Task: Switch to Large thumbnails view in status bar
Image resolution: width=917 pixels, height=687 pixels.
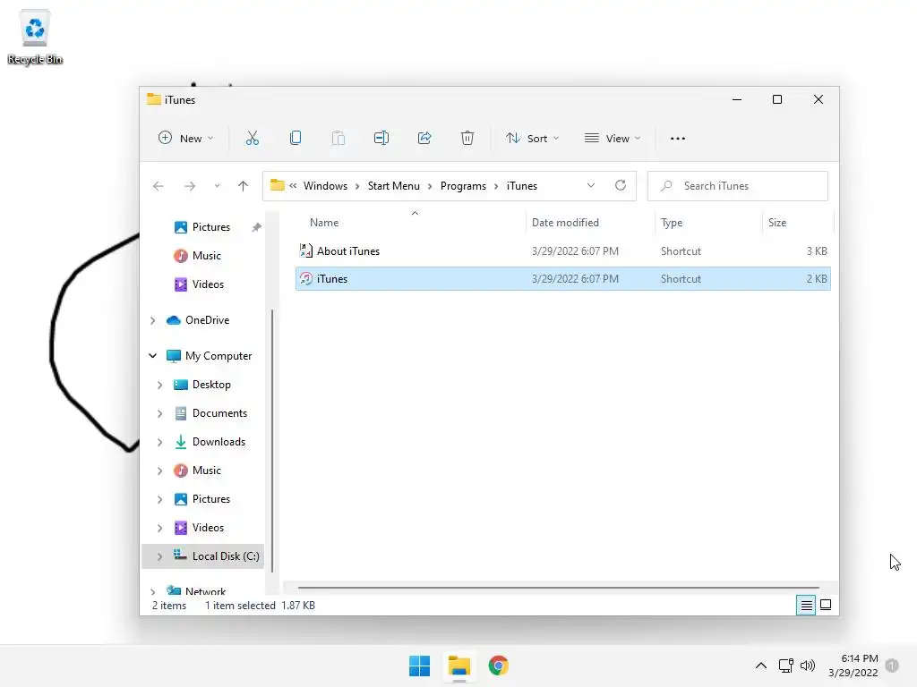Action: pyautogui.click(x=826, y=606)
